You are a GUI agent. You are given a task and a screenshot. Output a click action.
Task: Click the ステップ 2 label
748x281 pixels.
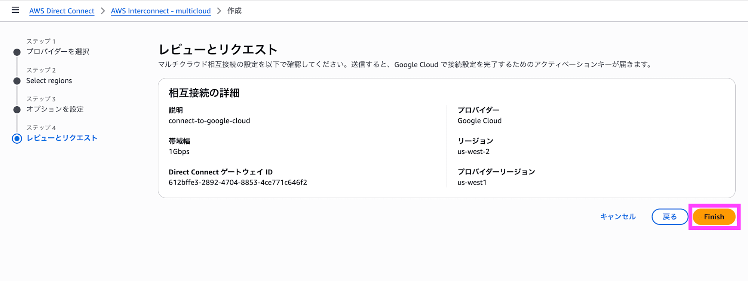click(x=41, y=70)
